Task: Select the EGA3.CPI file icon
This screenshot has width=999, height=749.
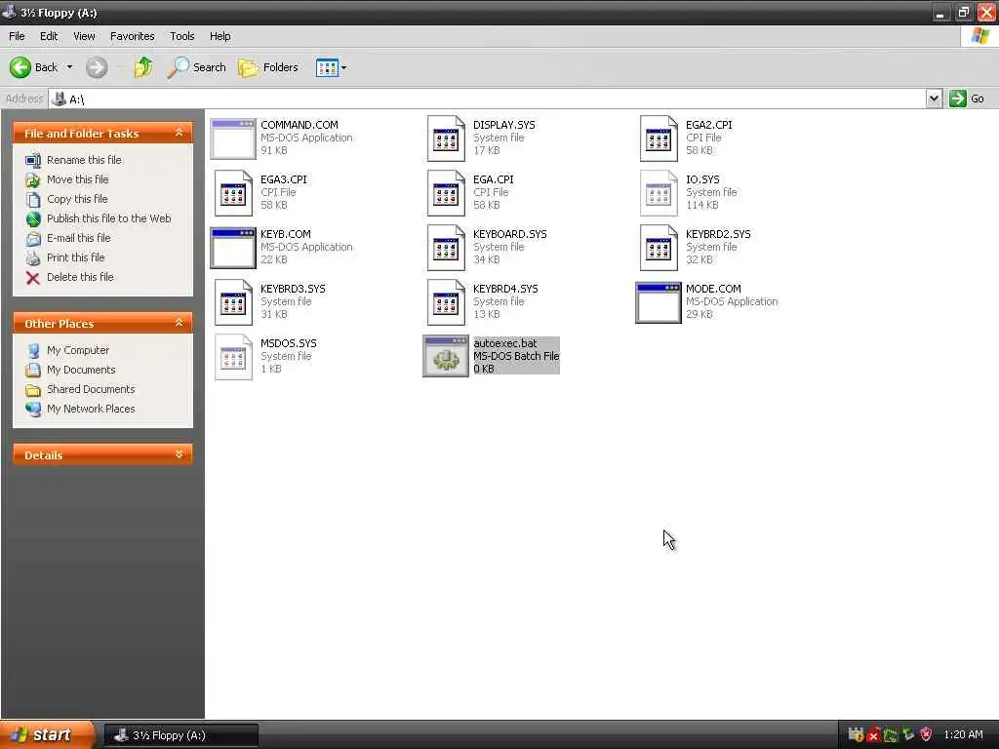Action: [233, 193]
